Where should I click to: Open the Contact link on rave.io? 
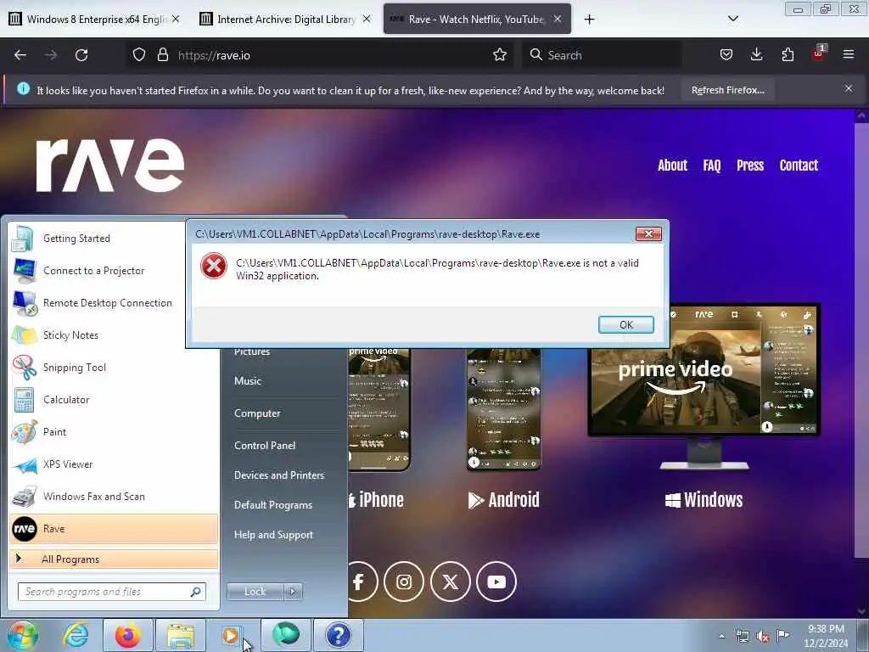[x=799, y=166]
